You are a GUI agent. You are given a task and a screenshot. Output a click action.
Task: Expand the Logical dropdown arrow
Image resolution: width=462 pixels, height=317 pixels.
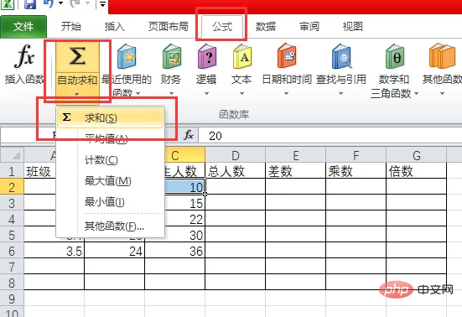[x=206, y=94]
